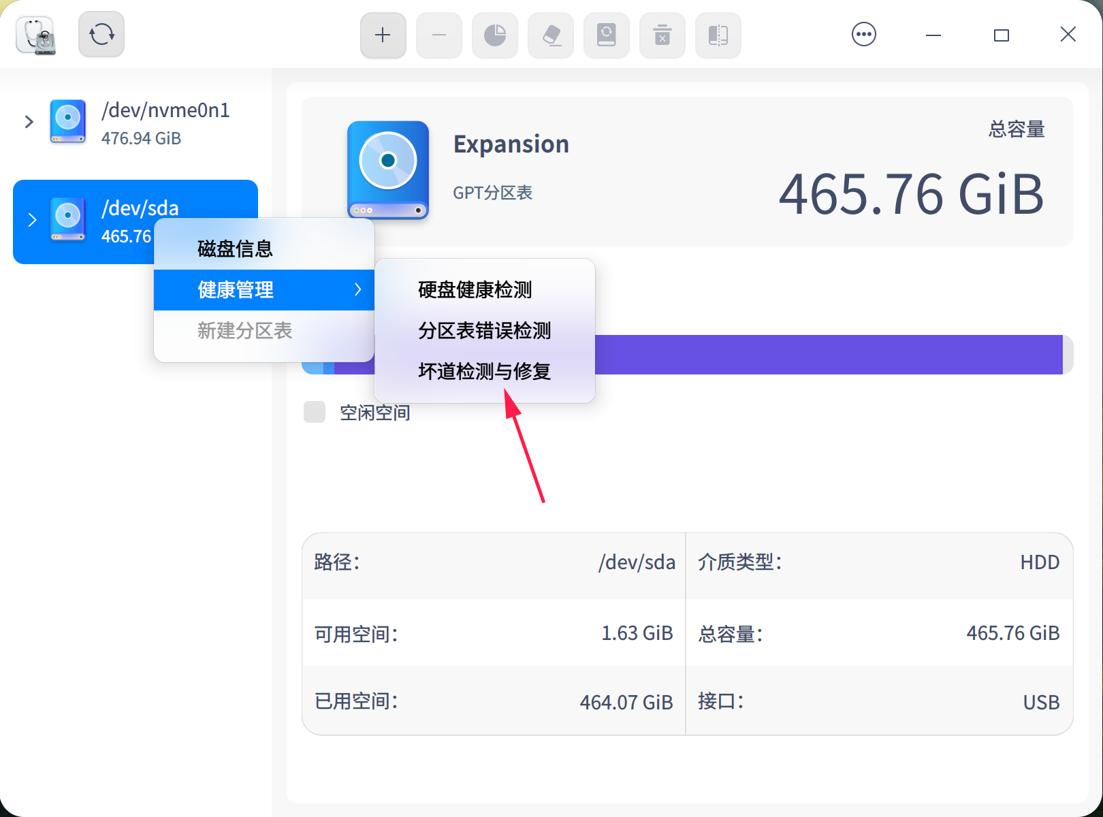
Task: Click the 介质类型 label
Action: (x=740, y=562)
